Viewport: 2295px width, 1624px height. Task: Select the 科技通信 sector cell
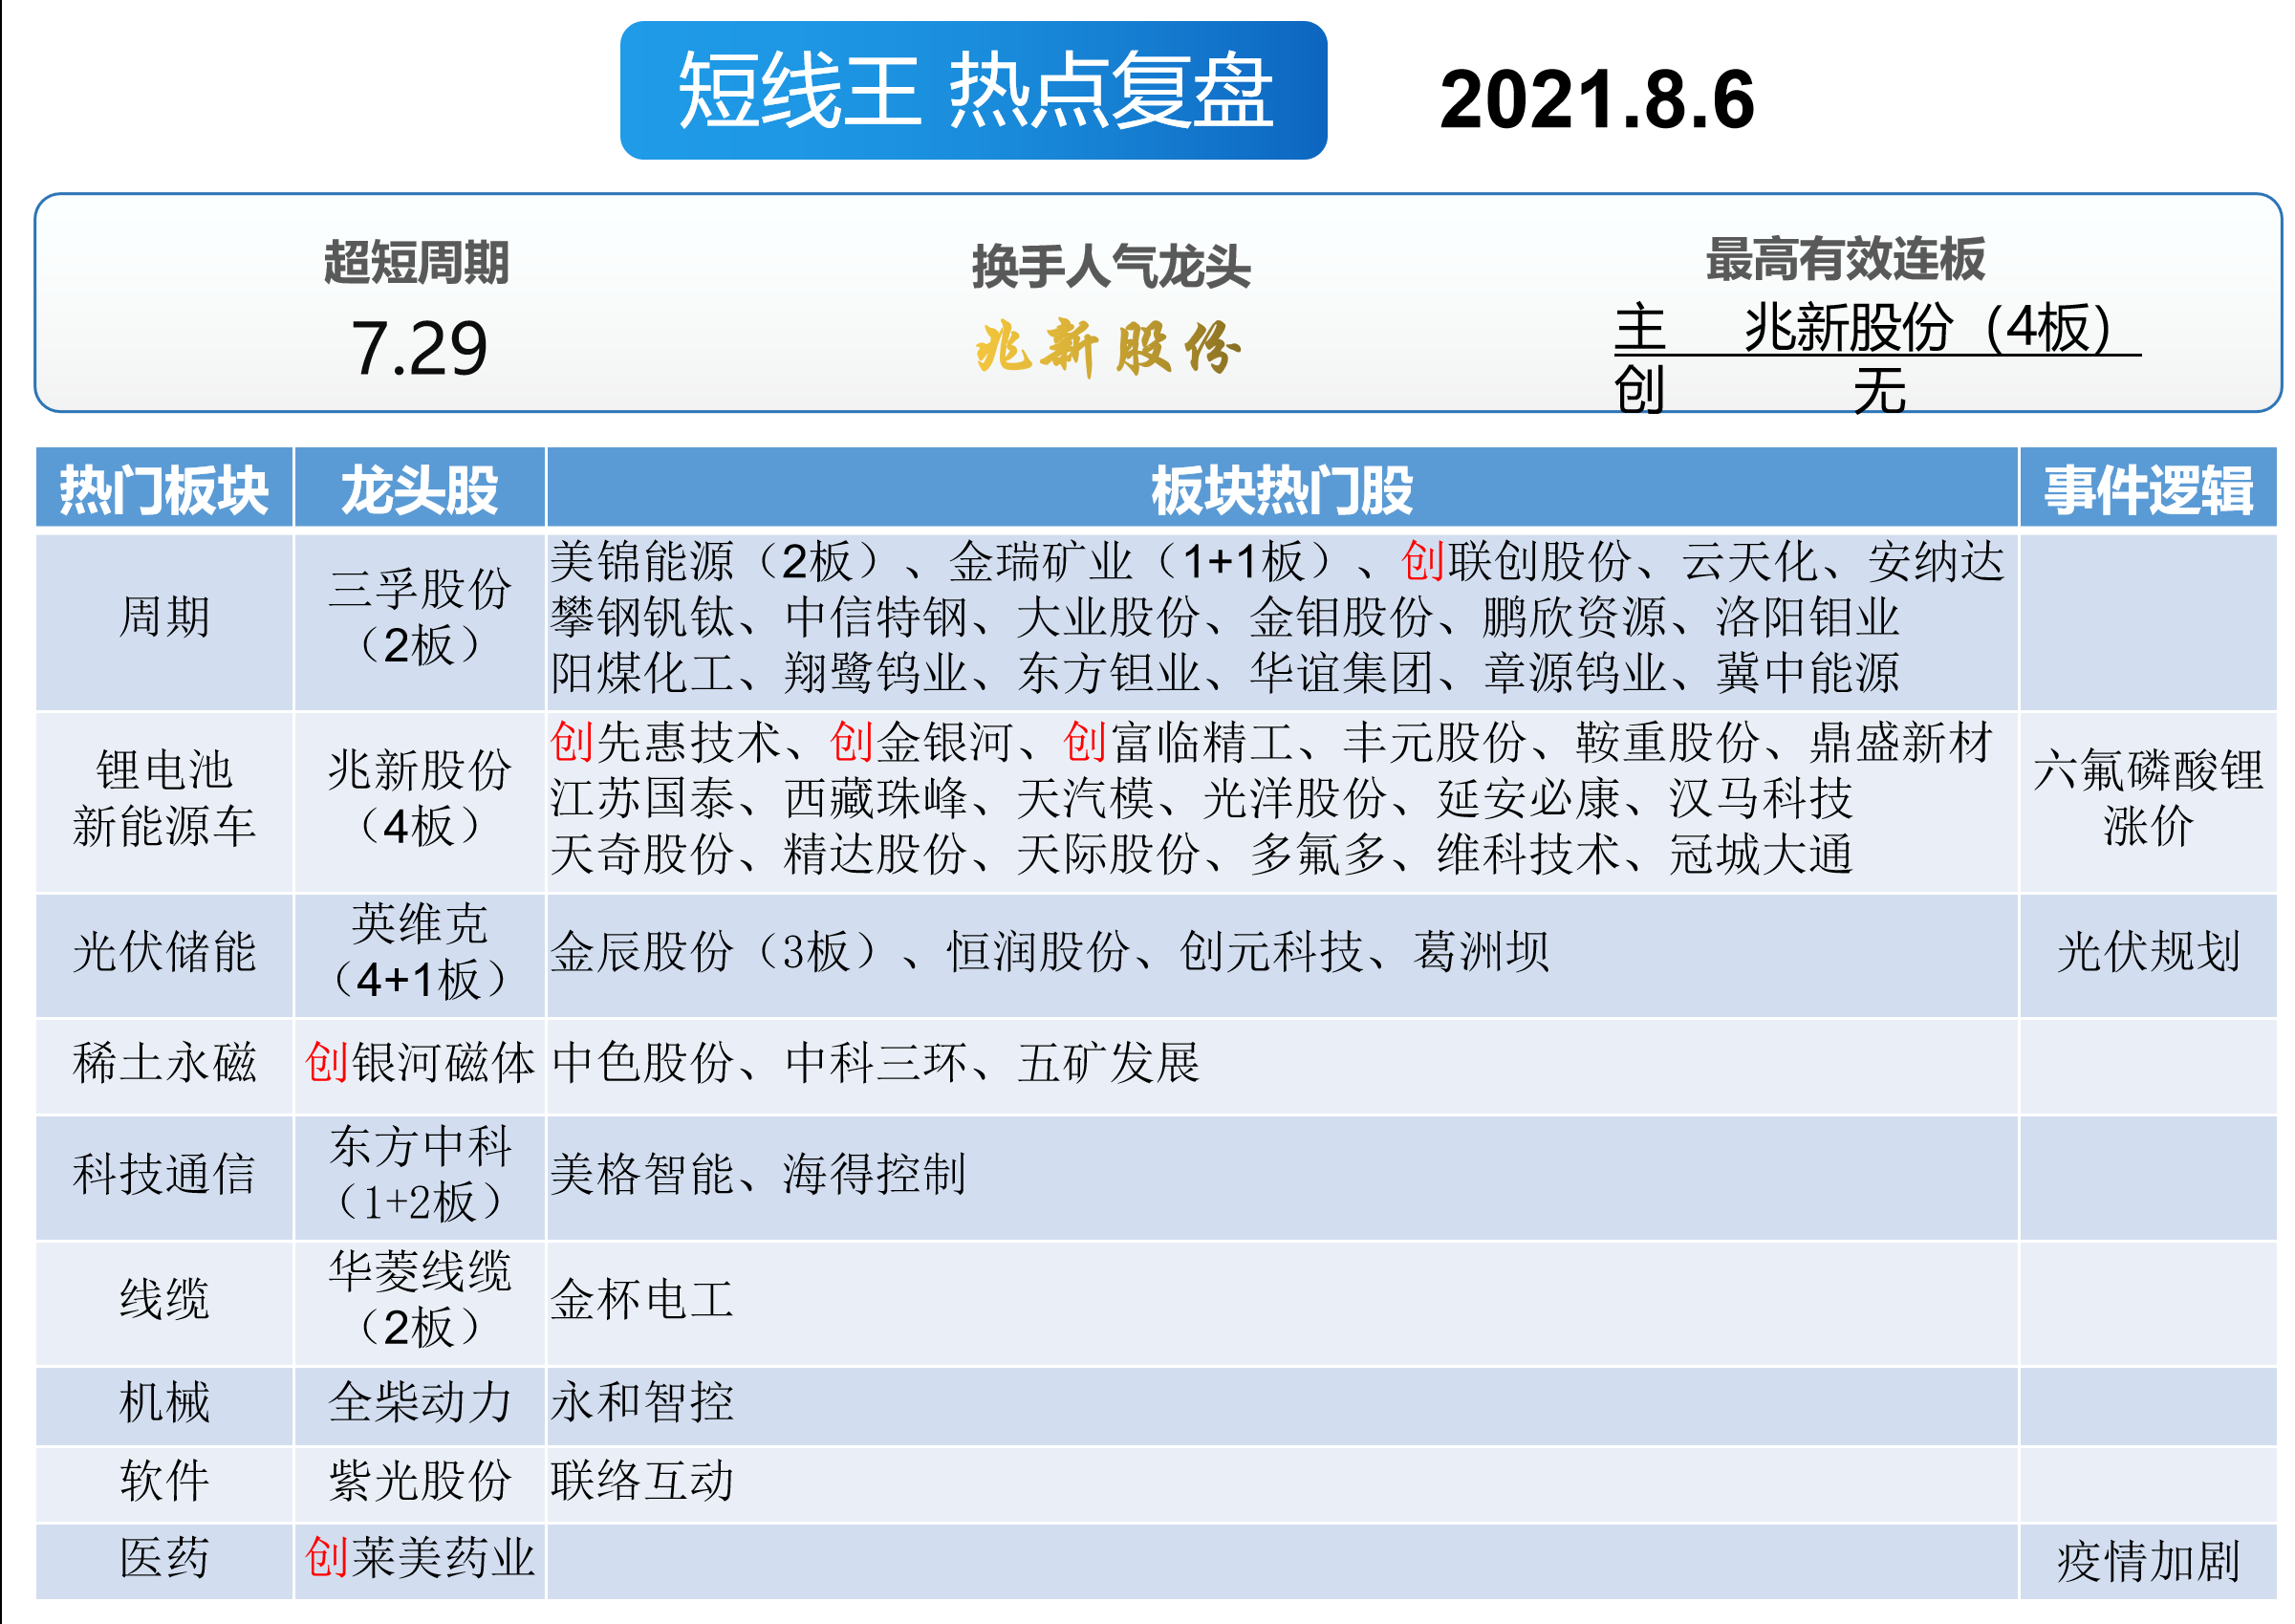164,1176
